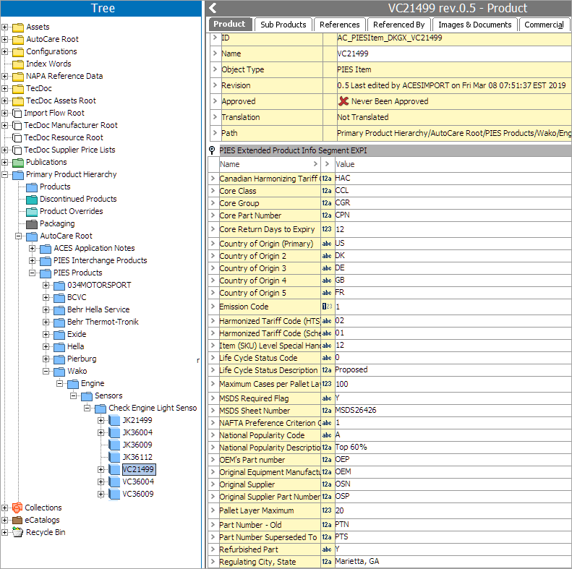
Task: Expand the VC36004 product node
Action: click(101, 482)
